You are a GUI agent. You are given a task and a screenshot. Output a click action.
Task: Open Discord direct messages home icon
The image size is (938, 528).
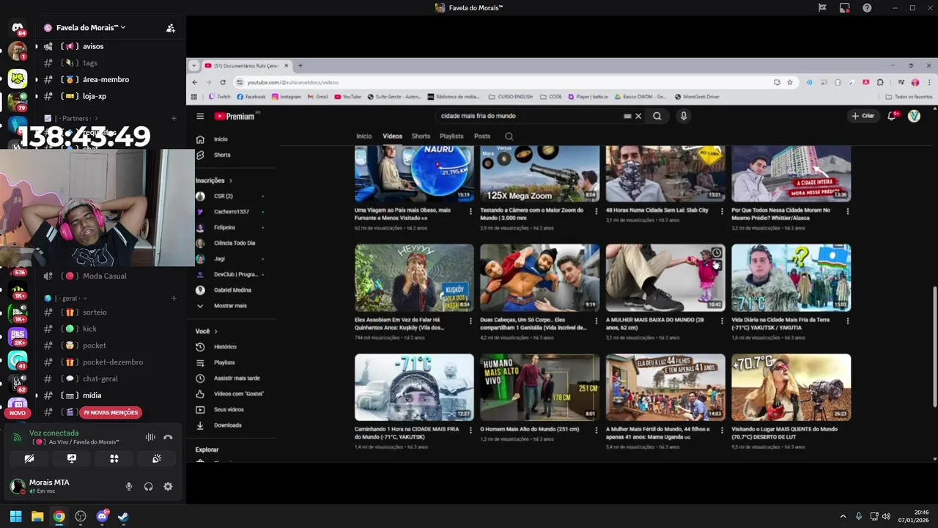(18, 28)
